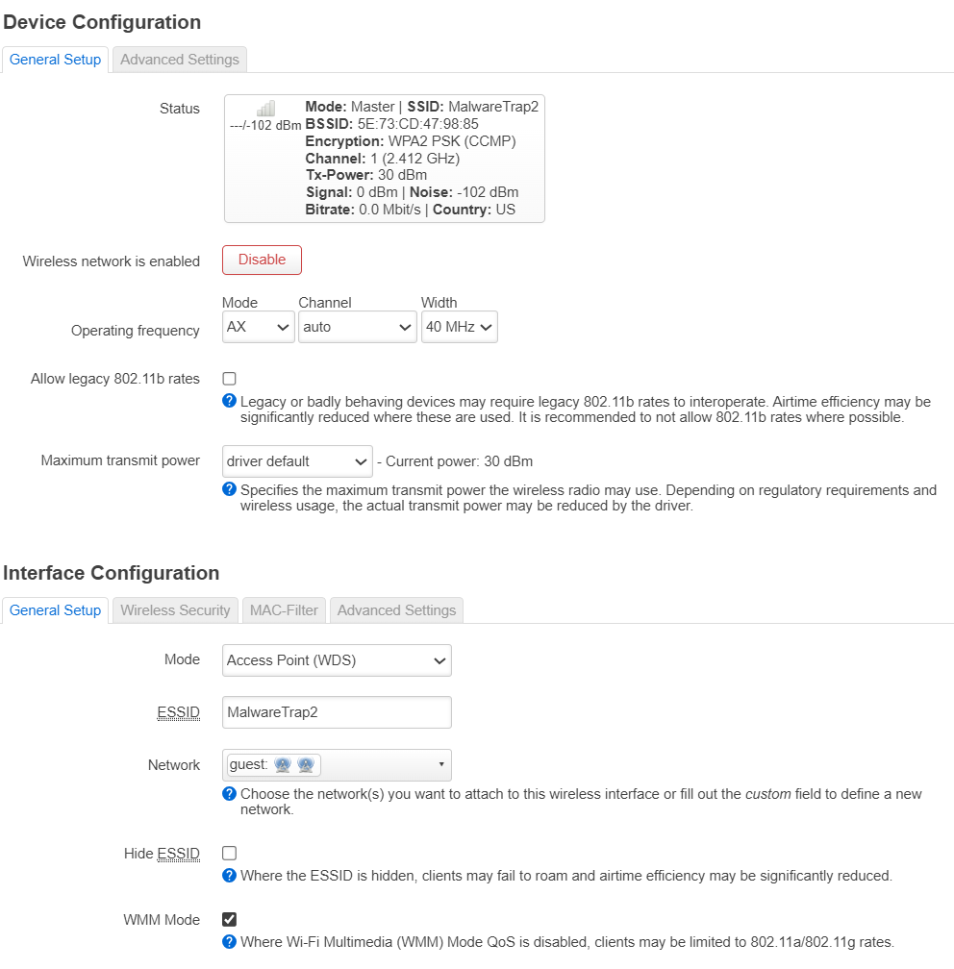This screenshot has height=969, width=954.
Task: Switch to the Wireless Security tab
Action: tap(175, 610)
